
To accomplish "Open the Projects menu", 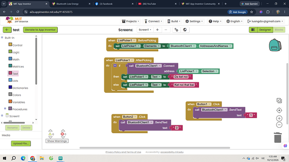I will 130,21.
